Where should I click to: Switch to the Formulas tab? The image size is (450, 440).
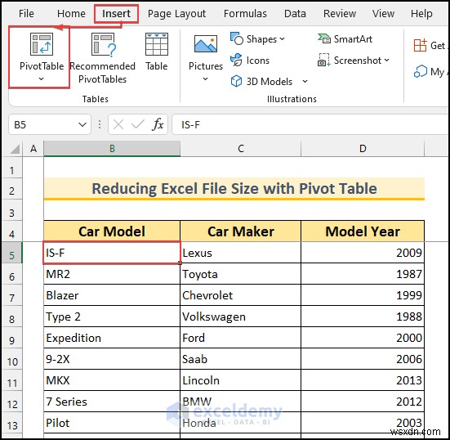(x=245, y=14)
